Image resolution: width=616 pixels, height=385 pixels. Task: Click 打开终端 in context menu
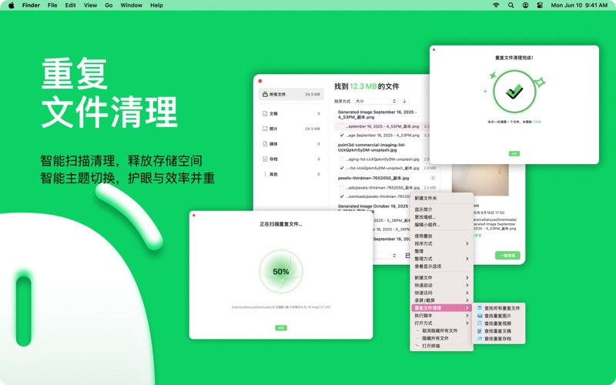pyautogui.click(x=441, y=346)
